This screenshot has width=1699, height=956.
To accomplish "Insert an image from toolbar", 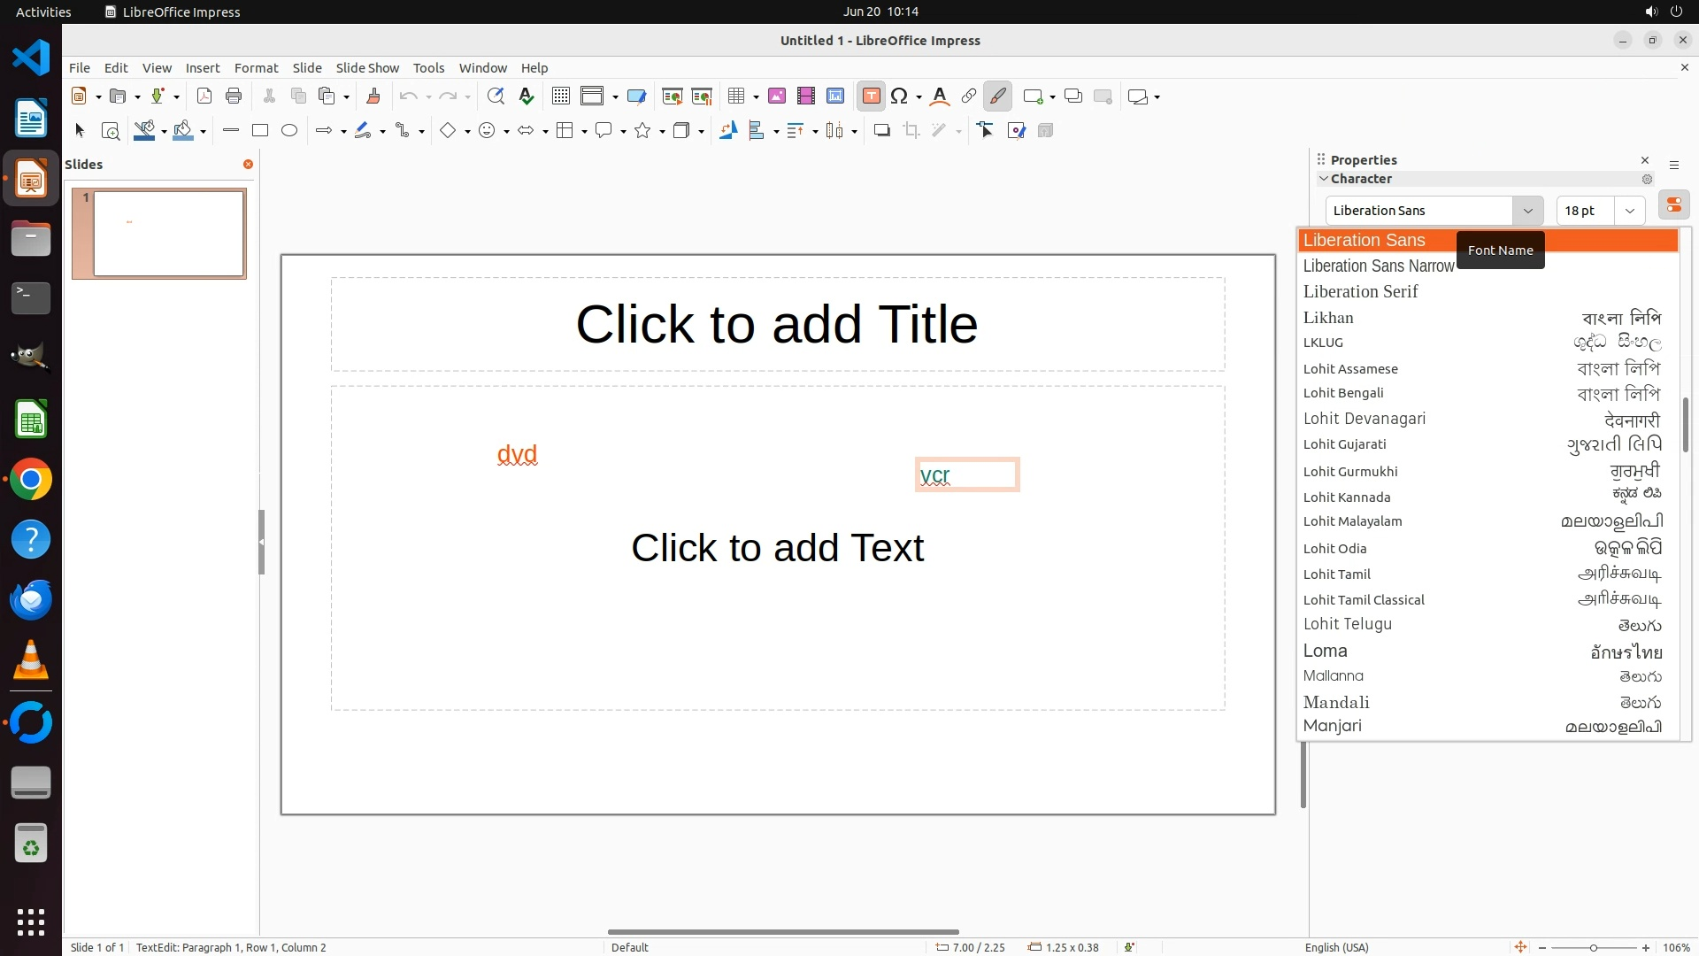I will 777,96.
